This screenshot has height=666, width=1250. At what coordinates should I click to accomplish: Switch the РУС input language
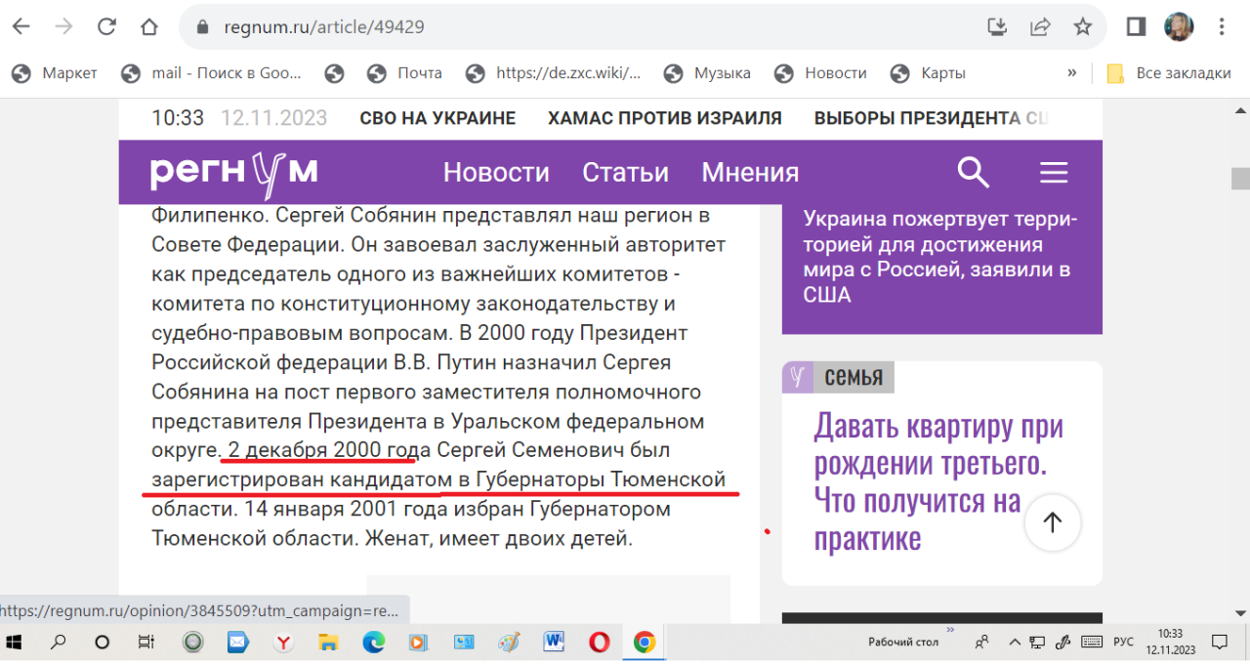pos(1124,643)
